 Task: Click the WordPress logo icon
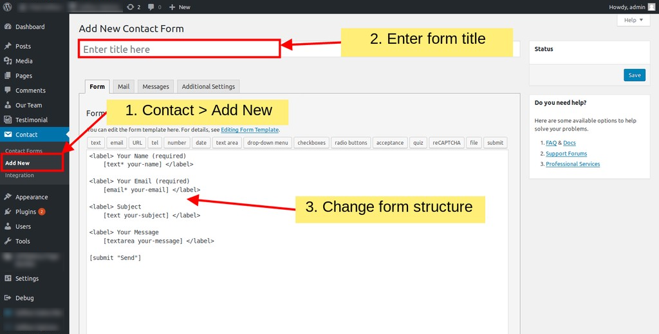click(8, 7)
